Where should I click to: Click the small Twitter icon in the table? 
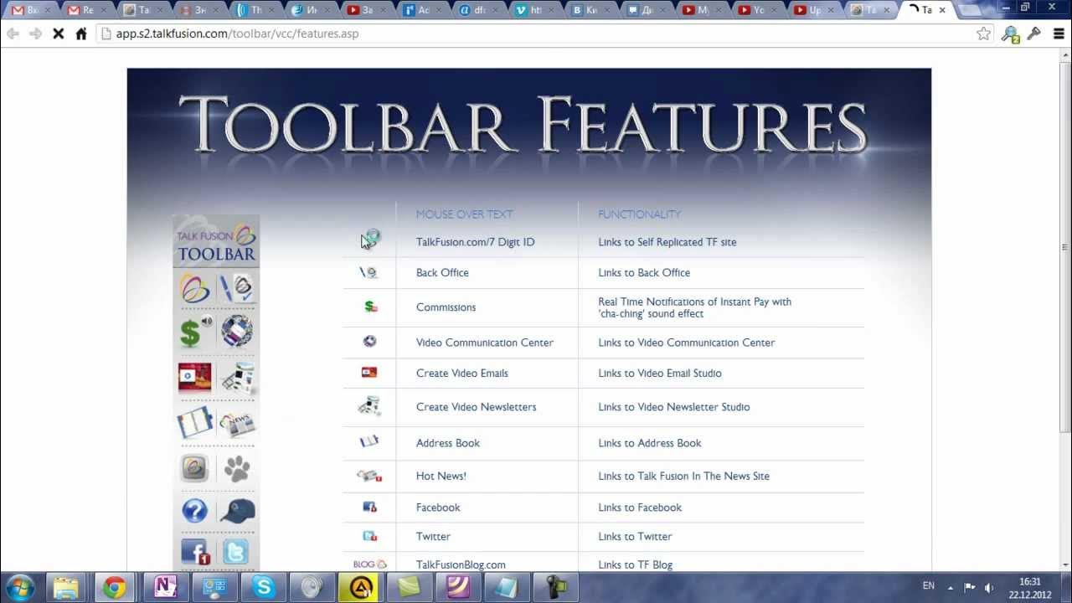pos(369,536)
